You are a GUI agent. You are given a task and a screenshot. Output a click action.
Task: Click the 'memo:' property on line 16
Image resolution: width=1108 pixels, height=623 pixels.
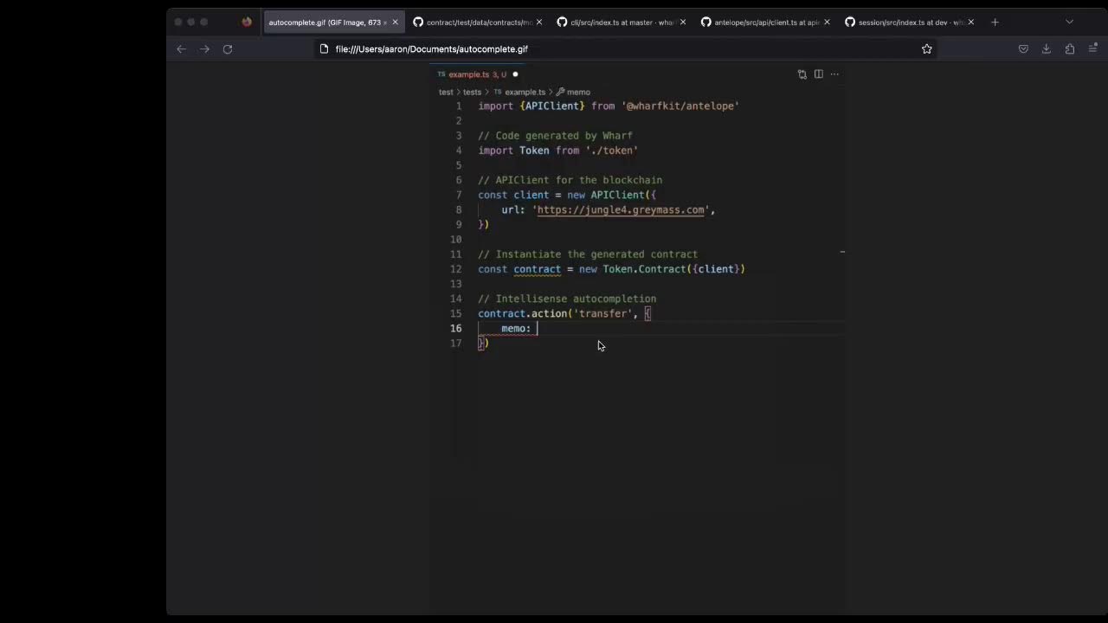click(x=516, y=329)
